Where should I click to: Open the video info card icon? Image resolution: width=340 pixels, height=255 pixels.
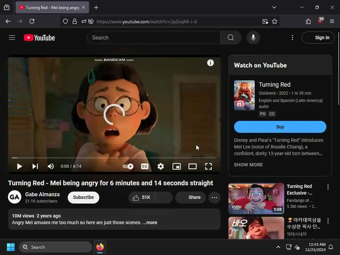(x=210, y=63)
